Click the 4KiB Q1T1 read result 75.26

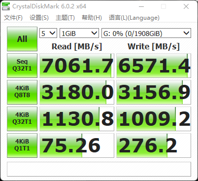tap(77, 145)
